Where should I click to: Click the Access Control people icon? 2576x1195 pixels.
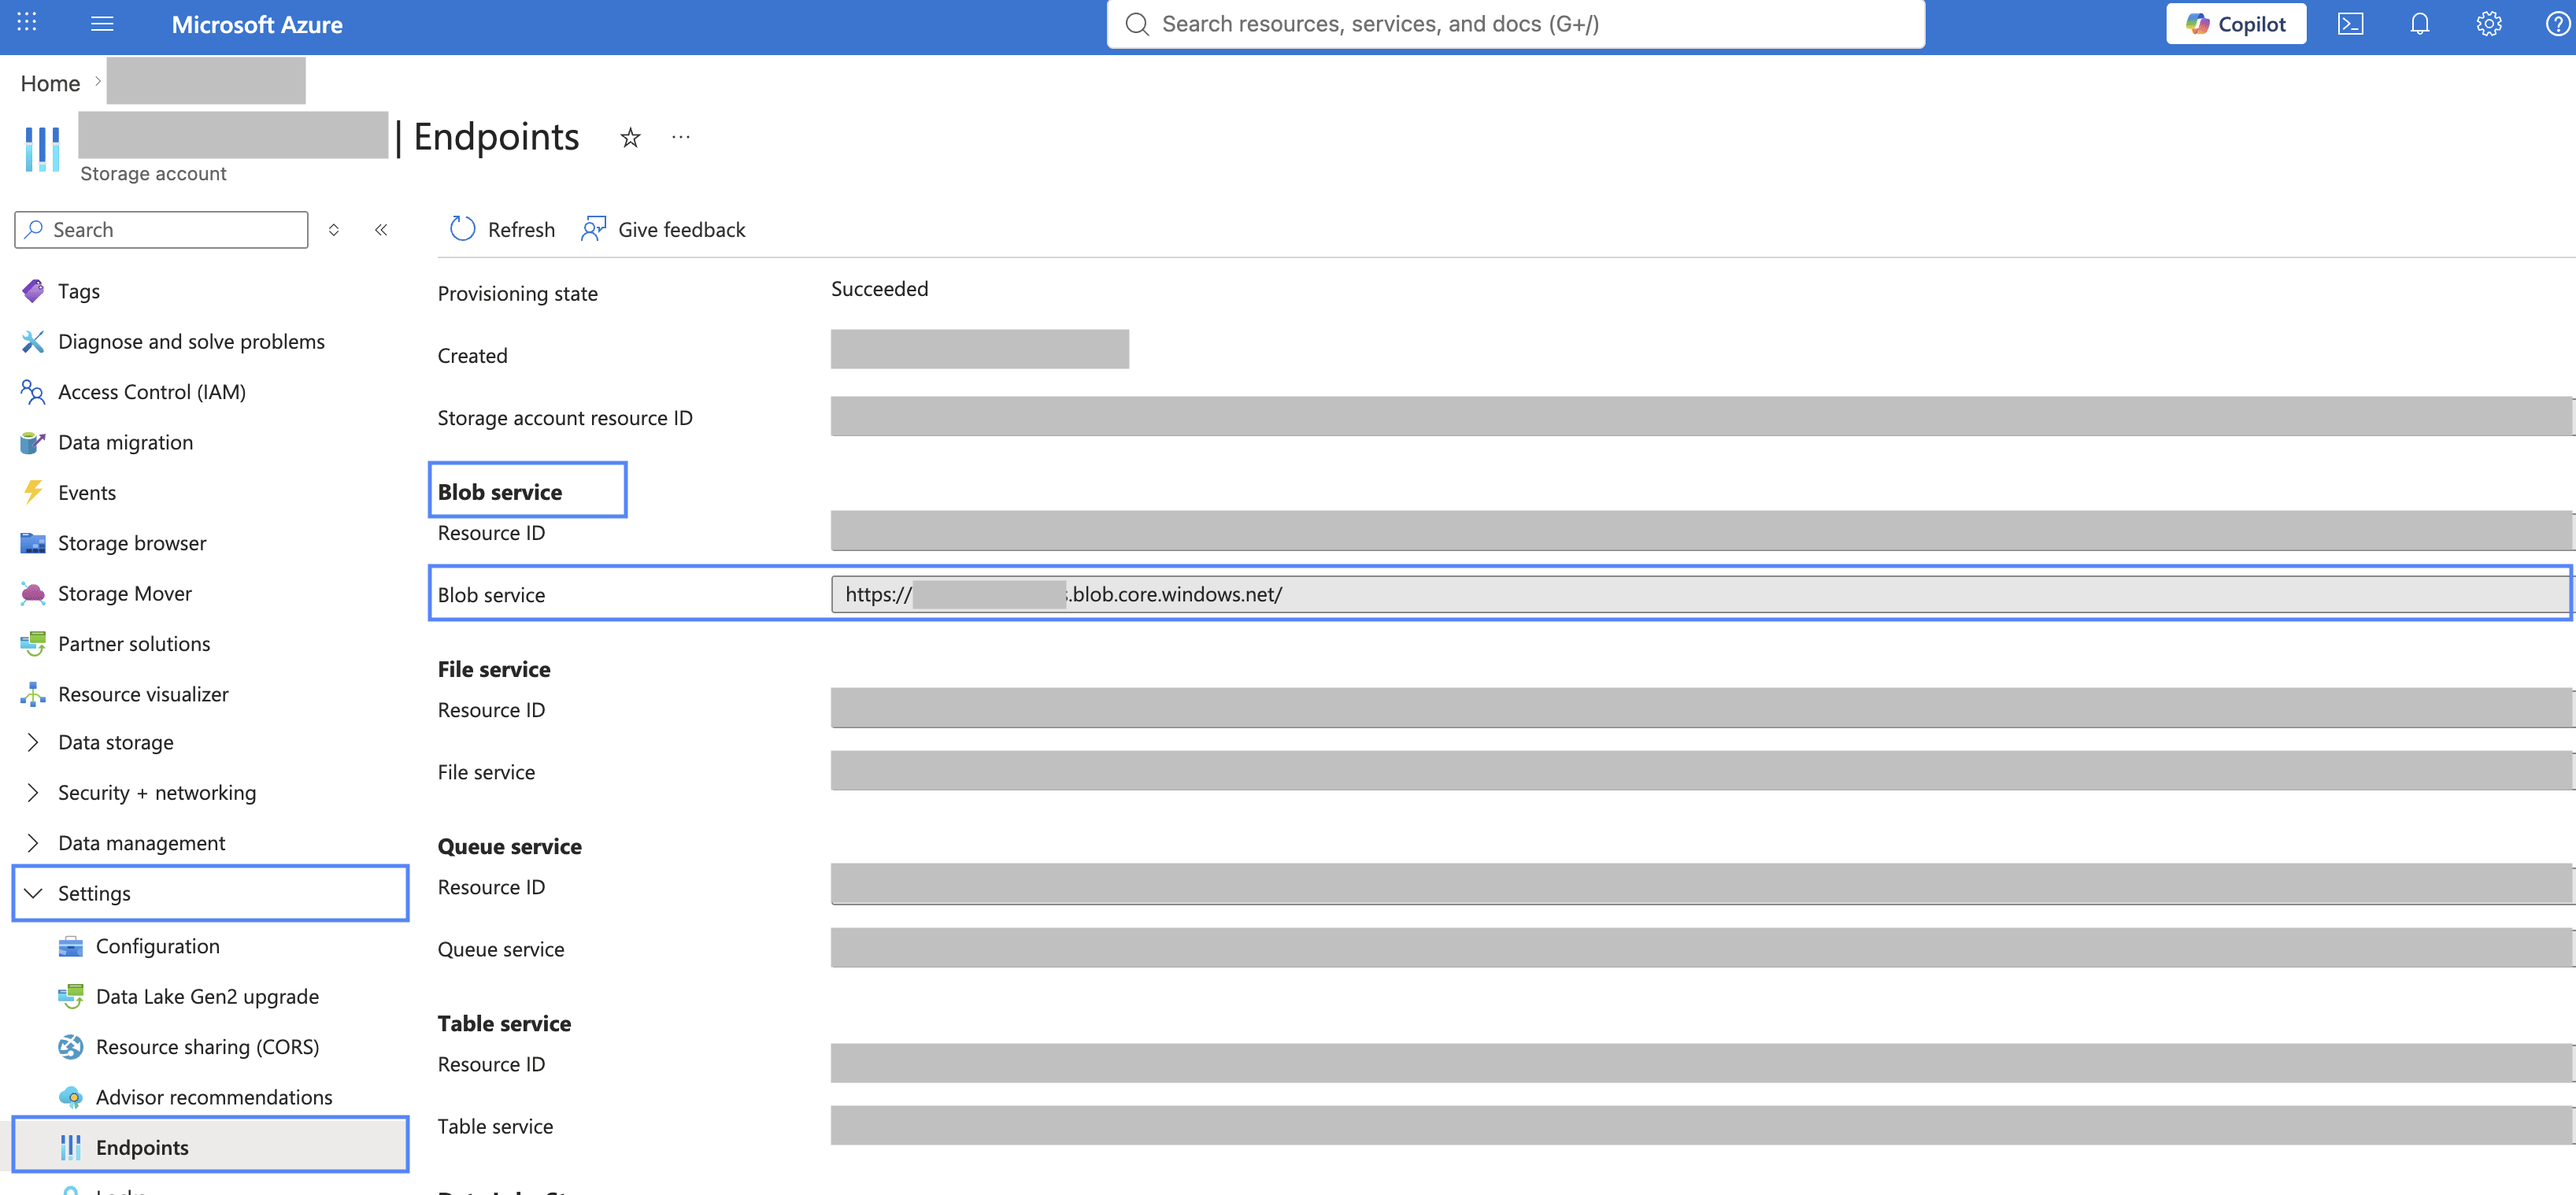pyautogui.click(x=32, y=392)
